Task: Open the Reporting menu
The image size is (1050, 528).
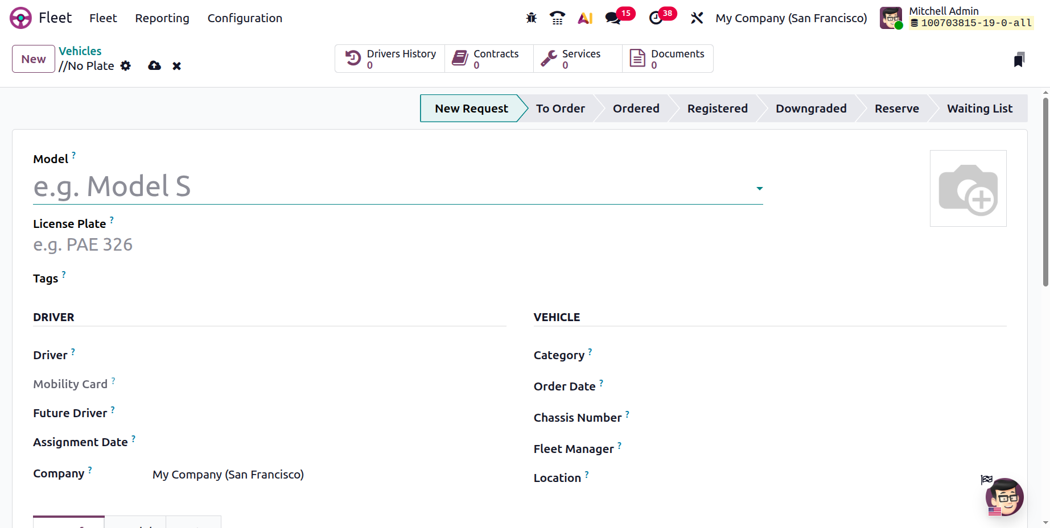Action: coord(162,18)
